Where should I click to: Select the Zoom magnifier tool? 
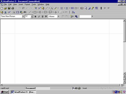(x=86, y=8)
